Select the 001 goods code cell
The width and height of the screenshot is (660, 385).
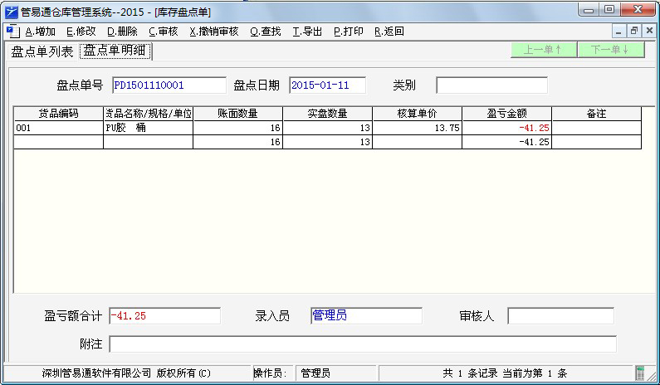58,129
